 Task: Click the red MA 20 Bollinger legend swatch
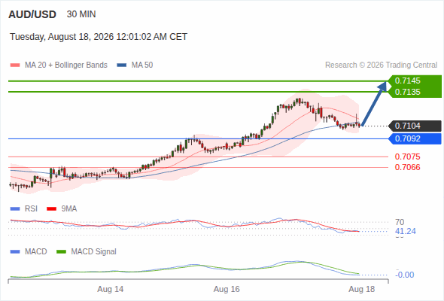click(15, 65)
